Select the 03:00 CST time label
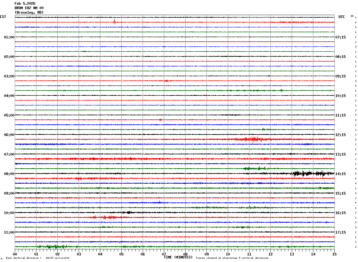Image resolution: width=358 pixels, height=262 pixels. pyautogui.click(x=9, y=76)
